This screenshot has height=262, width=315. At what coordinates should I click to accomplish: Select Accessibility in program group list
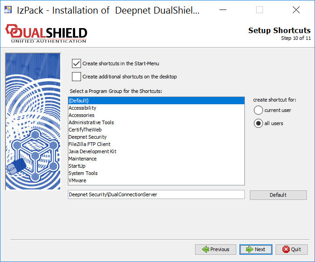(156, 108)
